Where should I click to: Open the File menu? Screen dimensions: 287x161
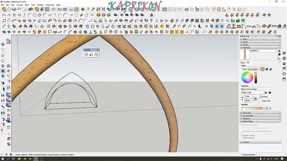click(x=2, y=5)
